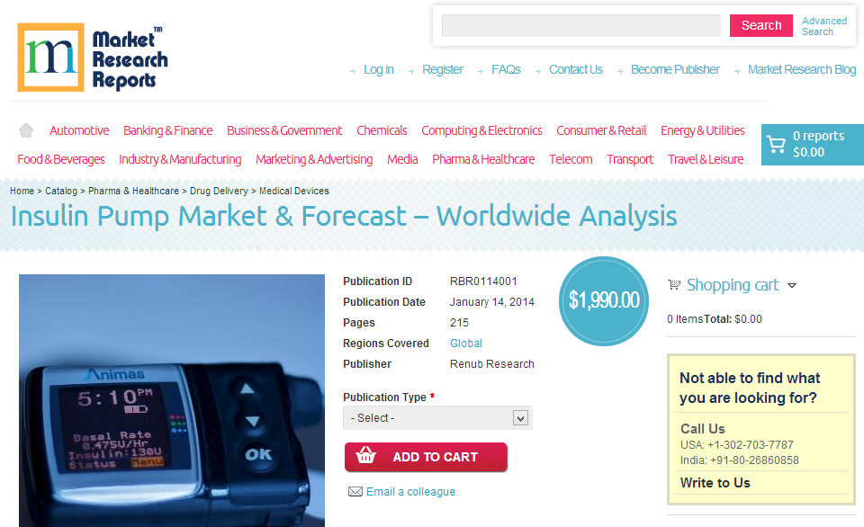Open Market Research Blog link
This screenshot has width=864, height=527.
[x=802, y=70]
